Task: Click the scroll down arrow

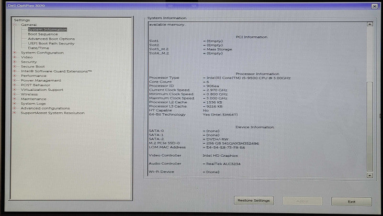Action: (x=370, y=175)
